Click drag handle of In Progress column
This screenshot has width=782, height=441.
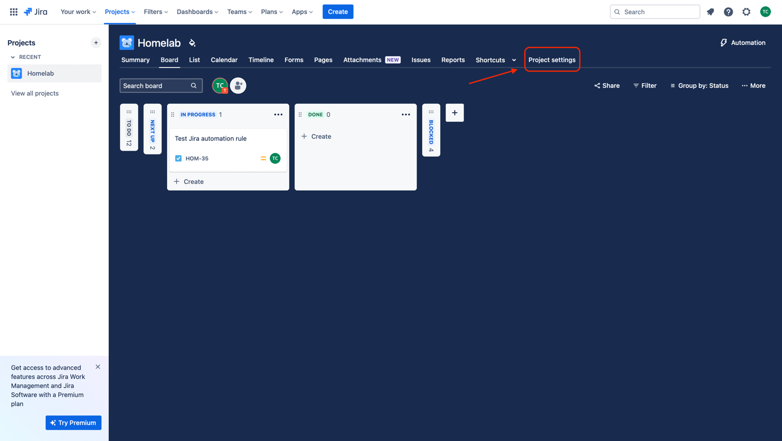click(173, 114)
